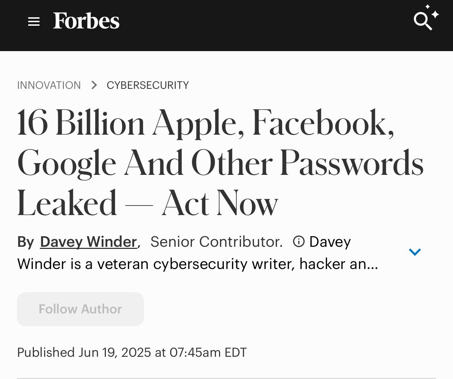Viewport: 453px width, 379px height.
Task: Click the published date line
Action: tap(132, 352)
